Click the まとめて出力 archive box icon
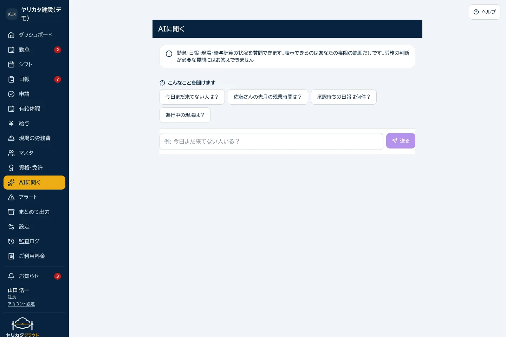Screen dimensions: 506x337 click(x=11, y=212)
